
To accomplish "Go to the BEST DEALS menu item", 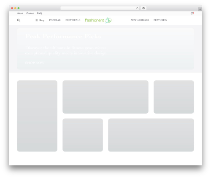I will 73,20.
